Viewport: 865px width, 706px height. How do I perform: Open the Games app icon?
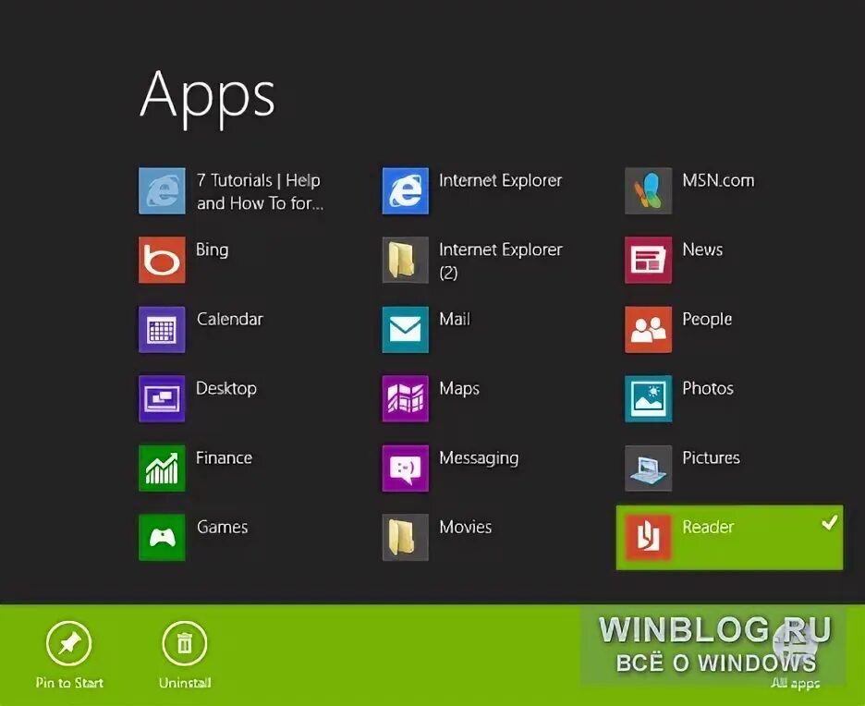[x=162, y=537]
